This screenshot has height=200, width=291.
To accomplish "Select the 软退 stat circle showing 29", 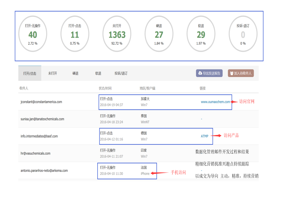I will [201, 34].
